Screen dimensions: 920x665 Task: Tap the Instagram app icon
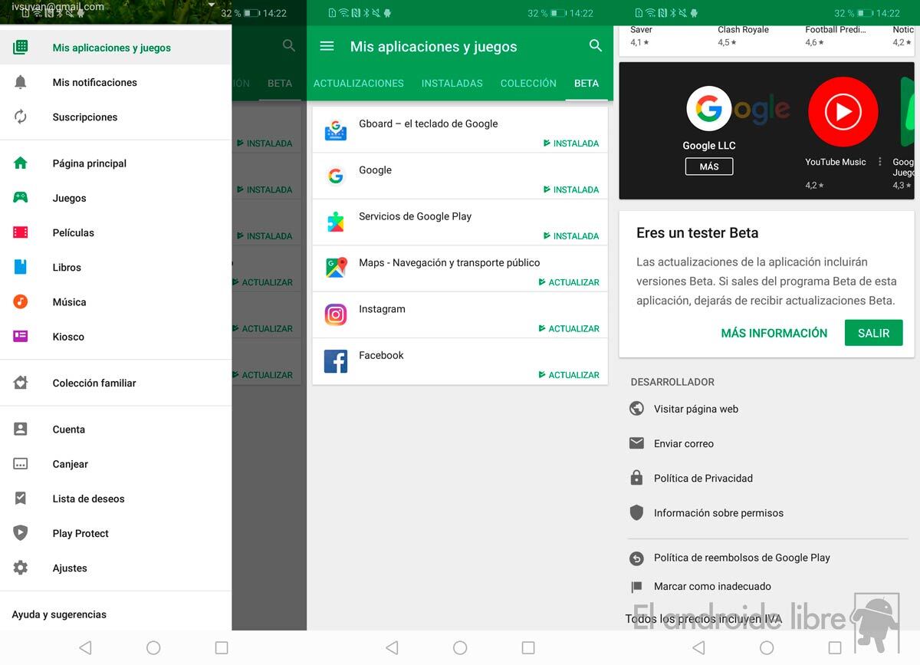(336, 314)
